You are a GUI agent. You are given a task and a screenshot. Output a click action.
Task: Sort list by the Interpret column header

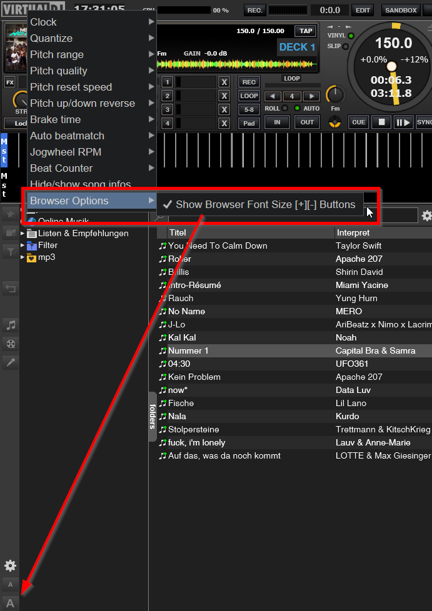coord(384,232)
